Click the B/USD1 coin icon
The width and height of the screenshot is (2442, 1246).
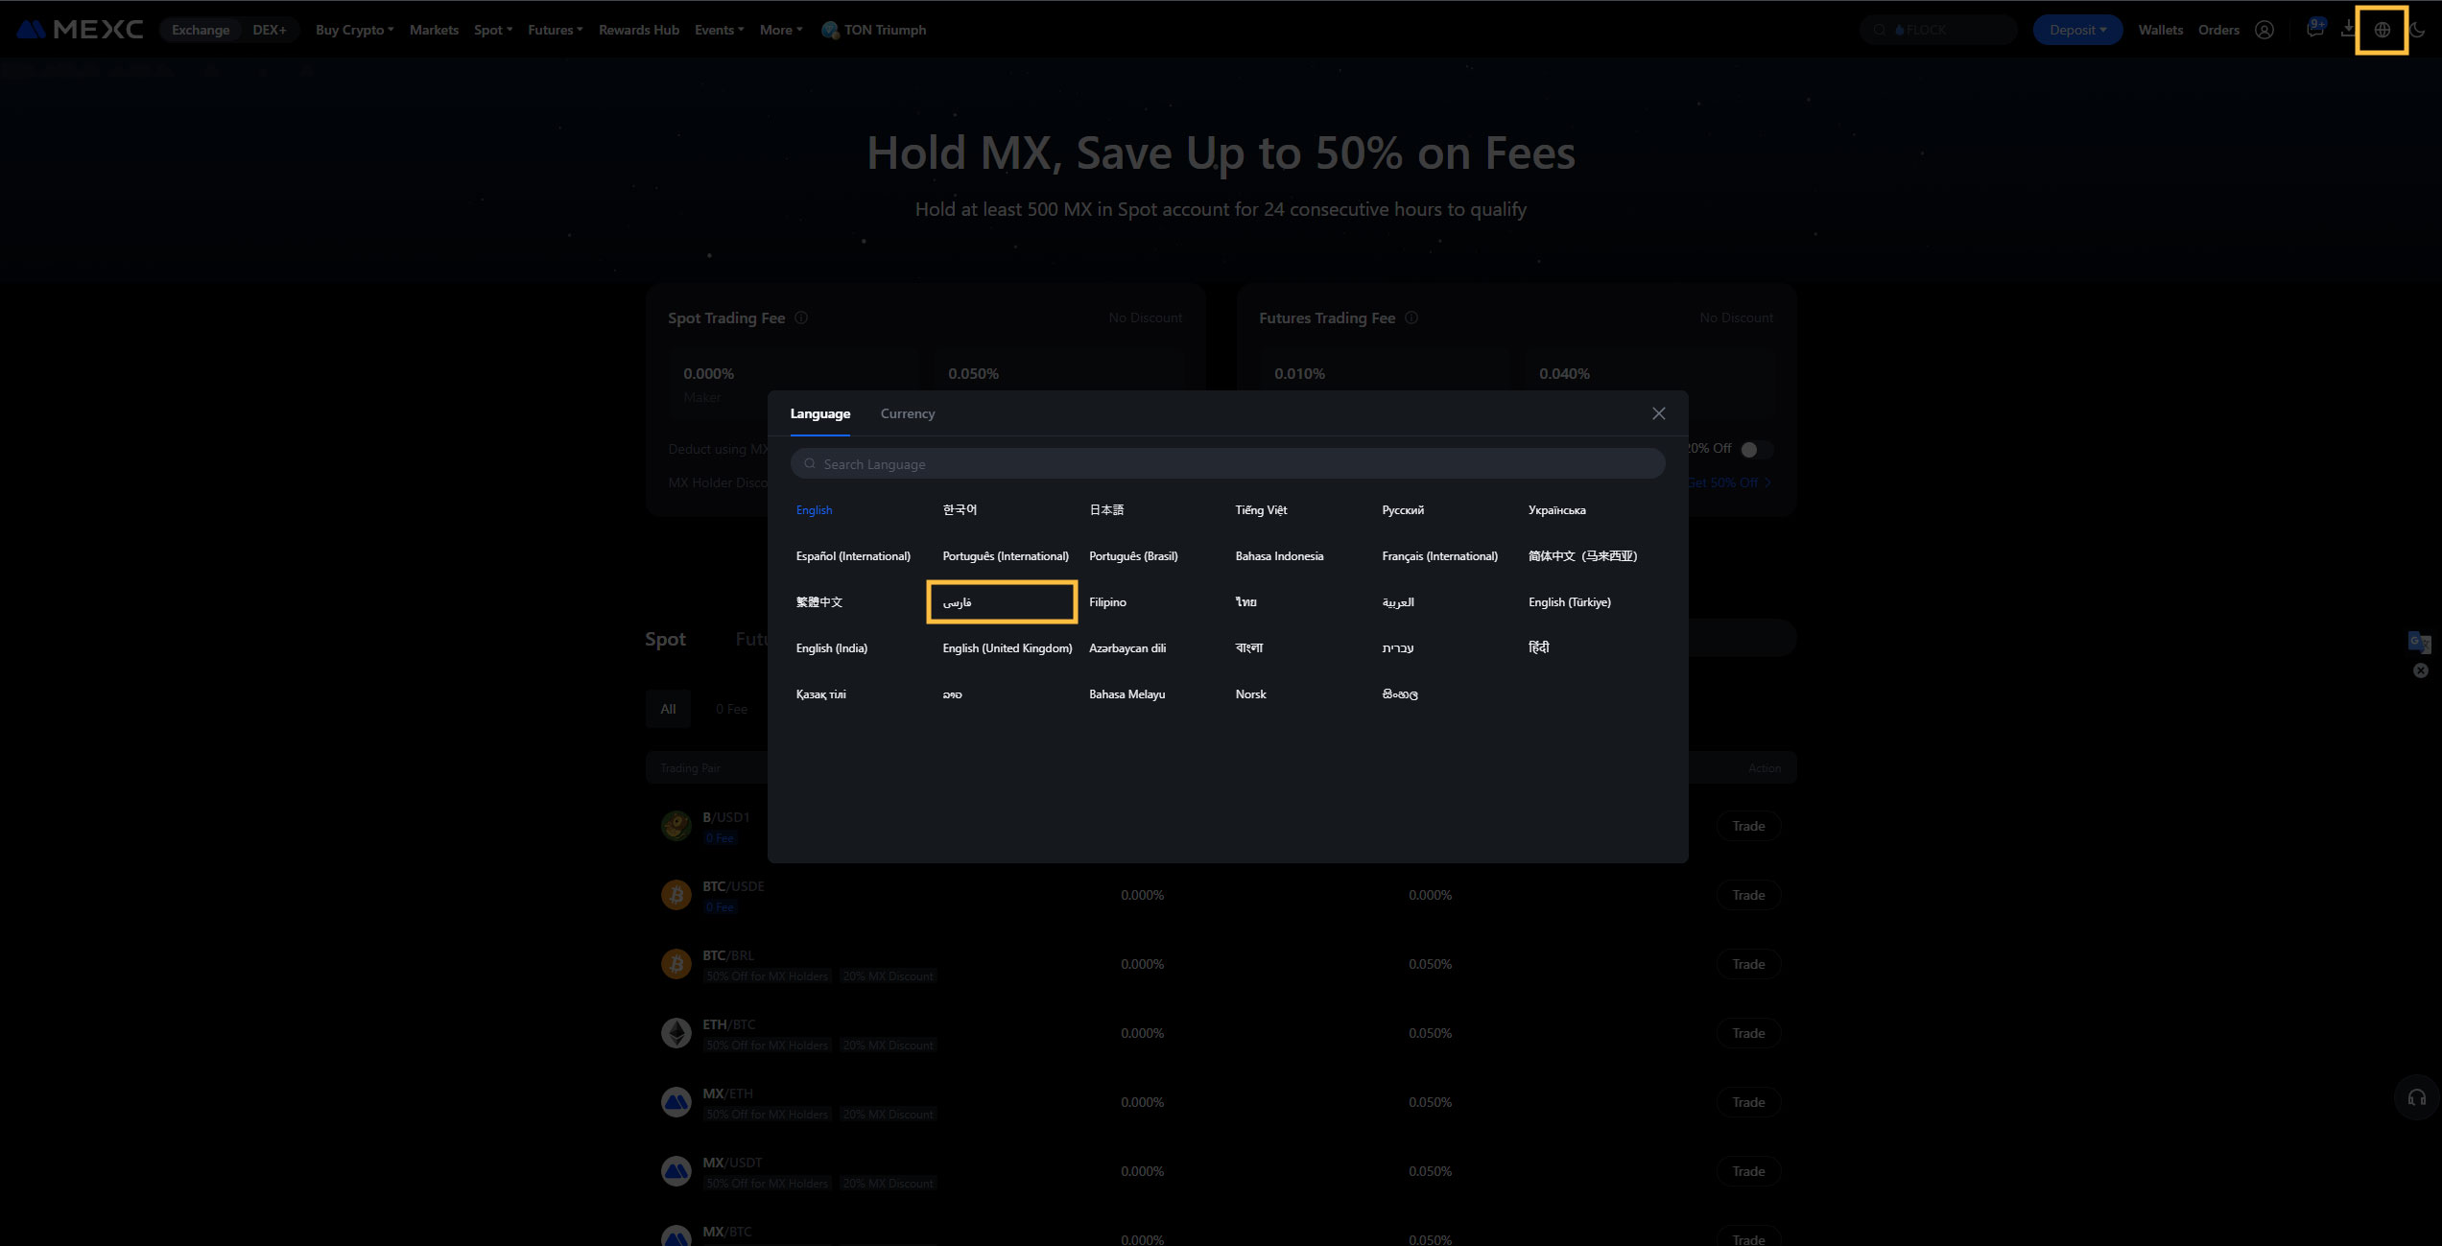[676, 825]
